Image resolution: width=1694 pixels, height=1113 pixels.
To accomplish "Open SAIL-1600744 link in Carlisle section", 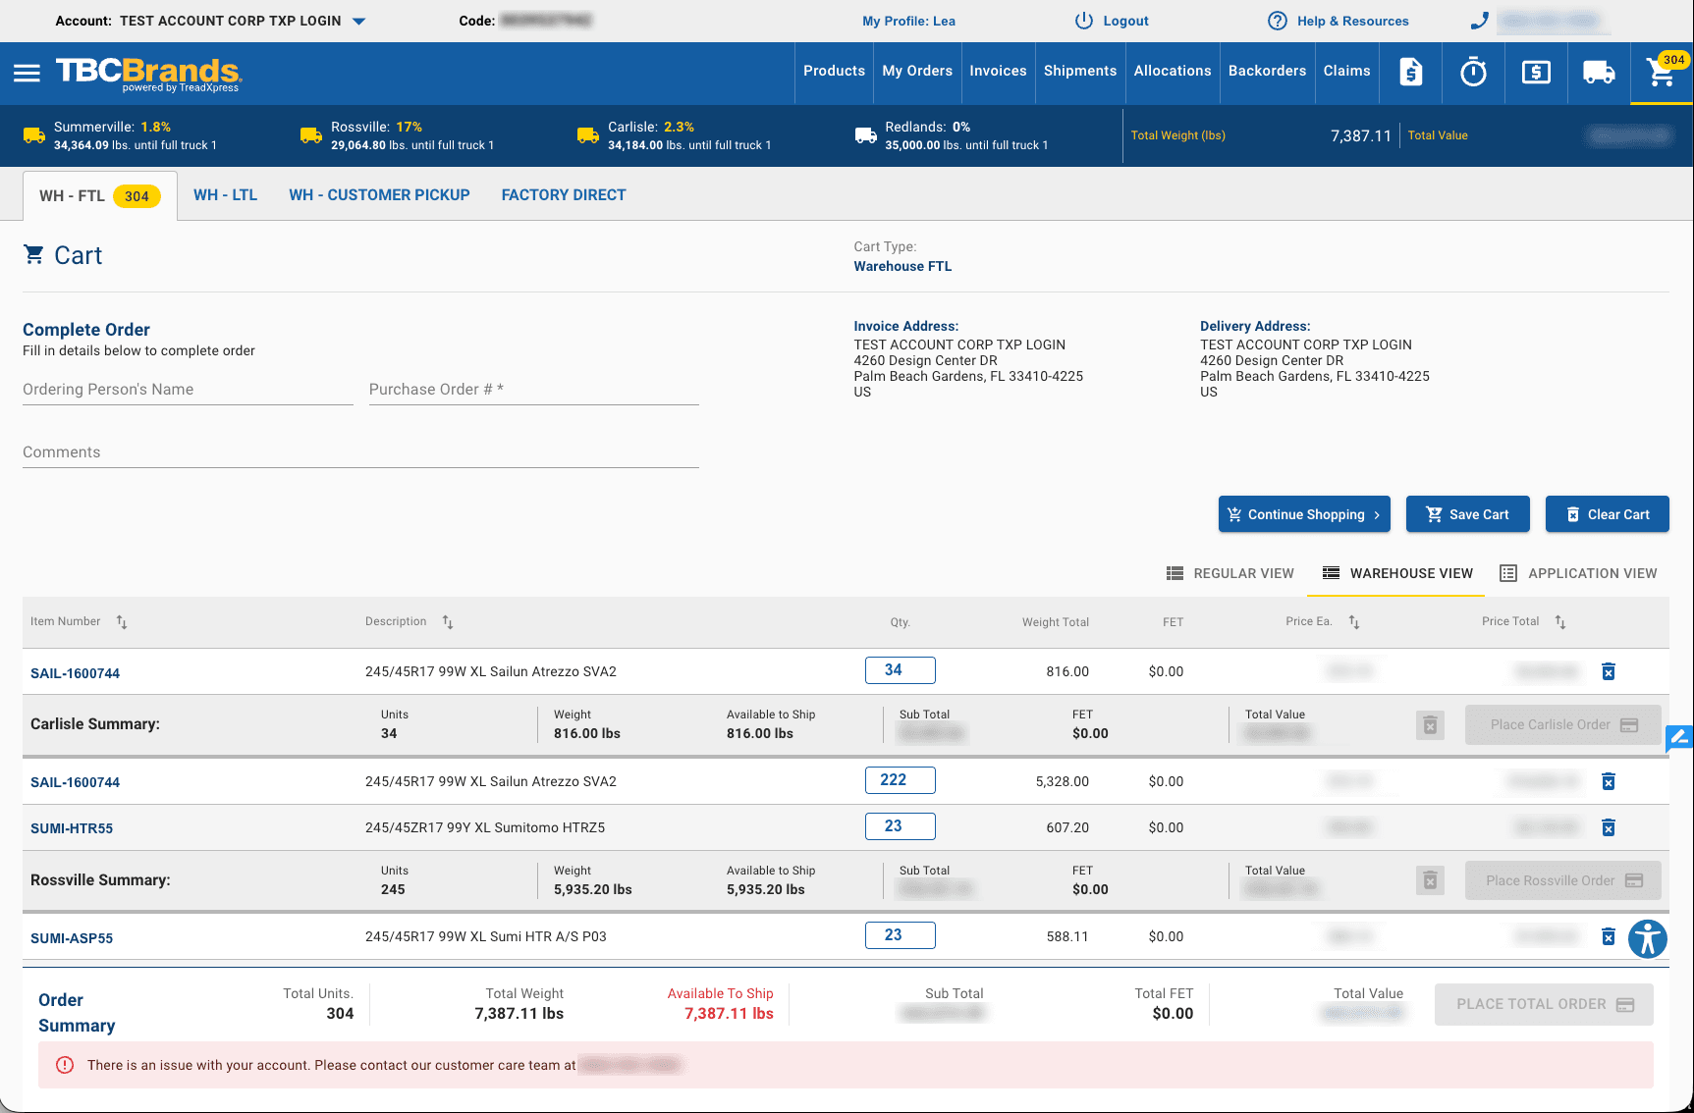I will coord(76,673).
